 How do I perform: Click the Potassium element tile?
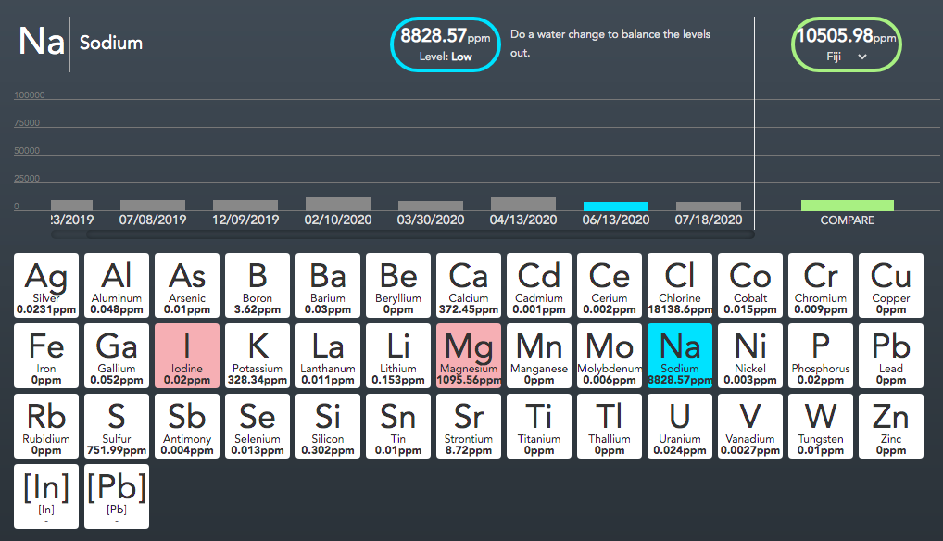point(258,356)
